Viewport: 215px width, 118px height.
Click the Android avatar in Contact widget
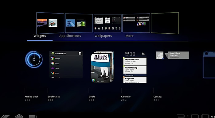point(160,55)
